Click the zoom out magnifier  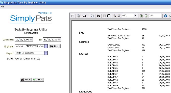coord(115,16)
